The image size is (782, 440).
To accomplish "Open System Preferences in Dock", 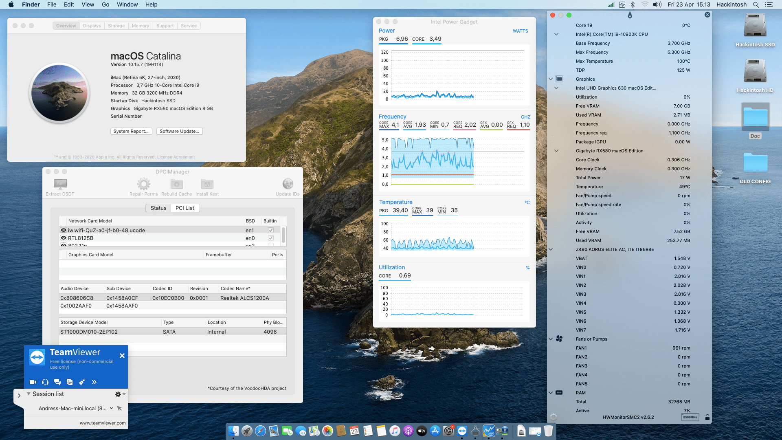I will (x=448, y=431).
